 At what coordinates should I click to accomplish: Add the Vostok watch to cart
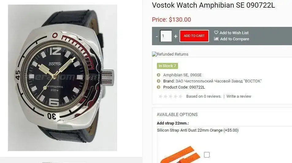(x=194, y=36)
